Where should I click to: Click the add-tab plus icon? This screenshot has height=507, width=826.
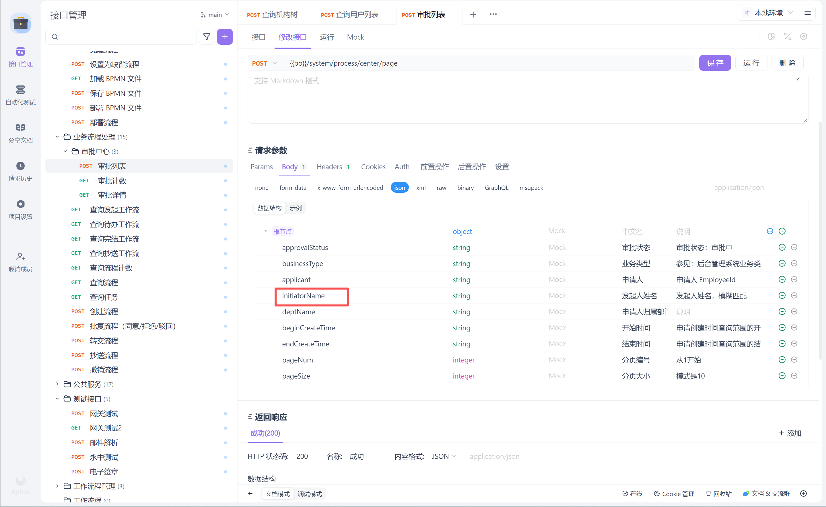(473, 15)
